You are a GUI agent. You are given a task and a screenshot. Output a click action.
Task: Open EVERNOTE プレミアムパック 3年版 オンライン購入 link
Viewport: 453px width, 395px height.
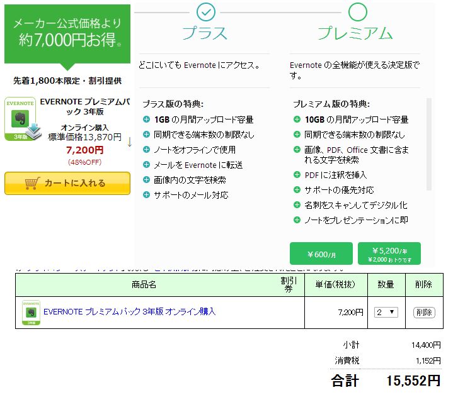(x=129, y=312)
